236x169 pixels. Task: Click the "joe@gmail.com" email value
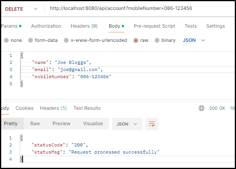point(79,69)
